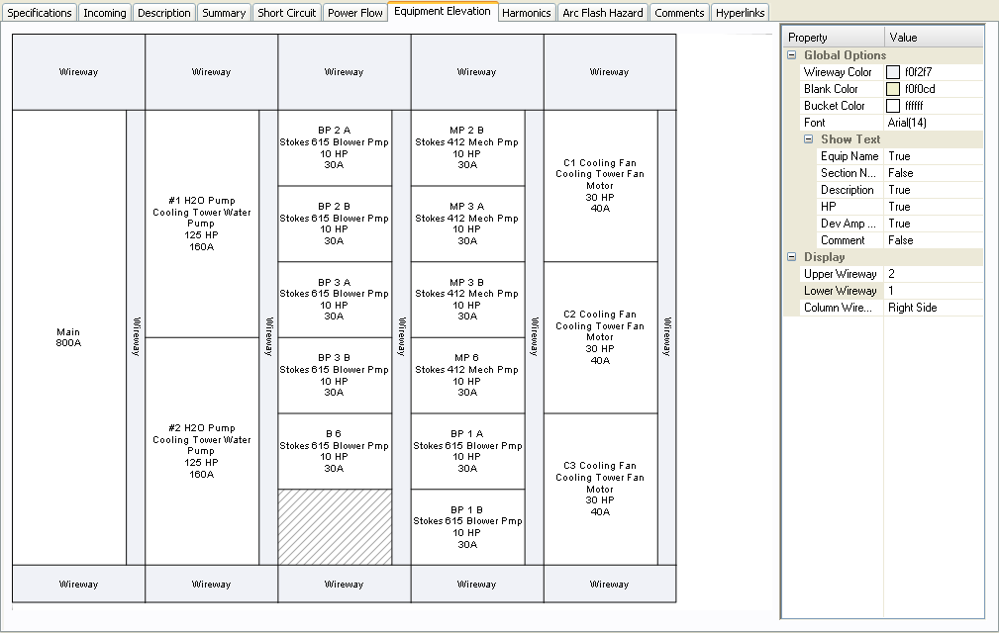Viewport: 999px width, 633px height.
Task: Open the Hyperlinks tab
Action: tap(740, 13)
